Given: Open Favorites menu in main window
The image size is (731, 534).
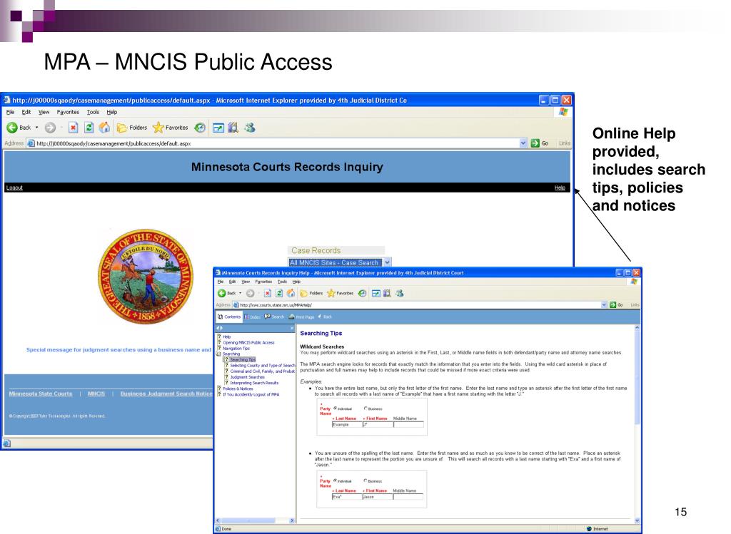Looking at the screenshot, I should pos(68,112).
